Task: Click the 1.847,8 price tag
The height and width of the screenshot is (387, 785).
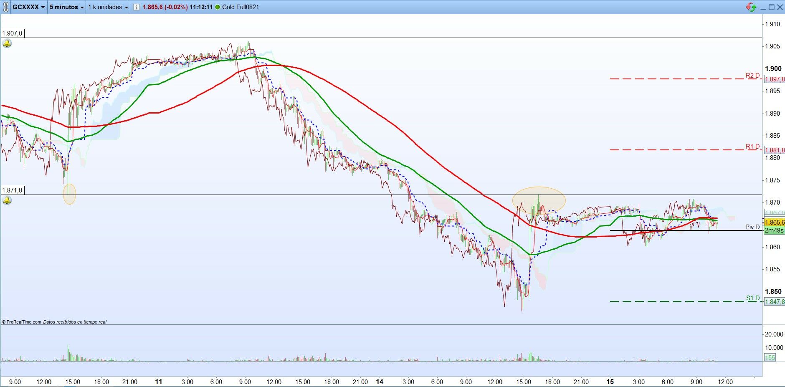Action: click(774, 302)
